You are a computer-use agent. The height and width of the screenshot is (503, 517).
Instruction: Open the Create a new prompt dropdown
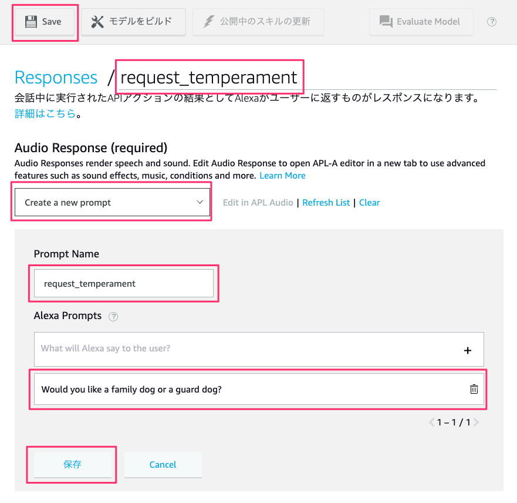coord(112,202)
